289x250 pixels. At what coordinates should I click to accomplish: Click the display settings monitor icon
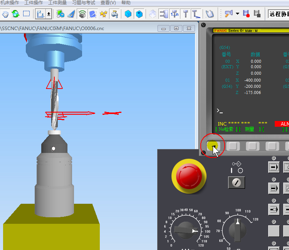[x=60, y=14]
